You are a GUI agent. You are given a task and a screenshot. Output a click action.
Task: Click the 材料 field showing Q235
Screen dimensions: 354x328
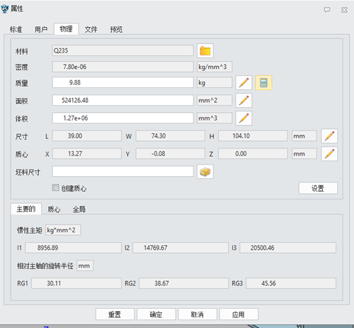122,50
